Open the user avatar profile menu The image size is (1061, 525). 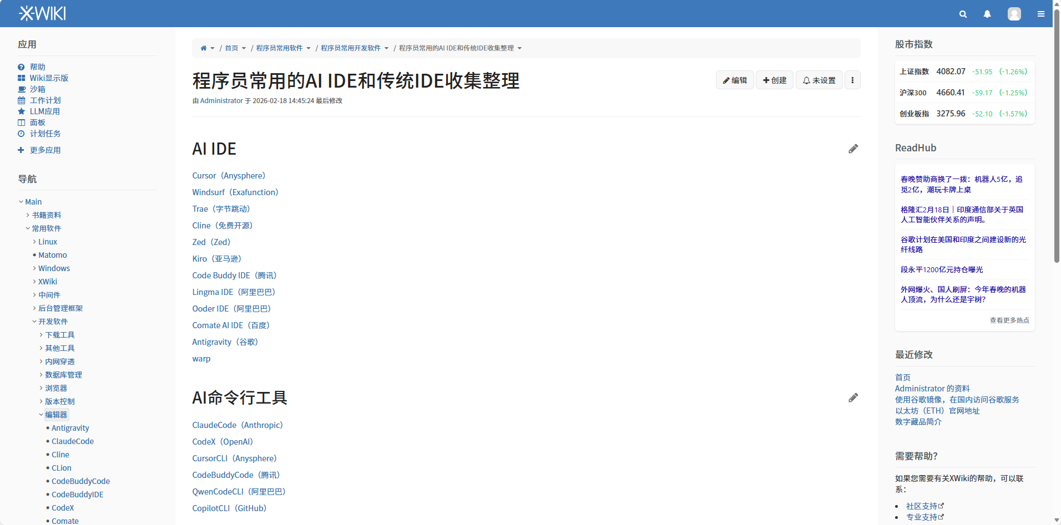click(1014, 13)
